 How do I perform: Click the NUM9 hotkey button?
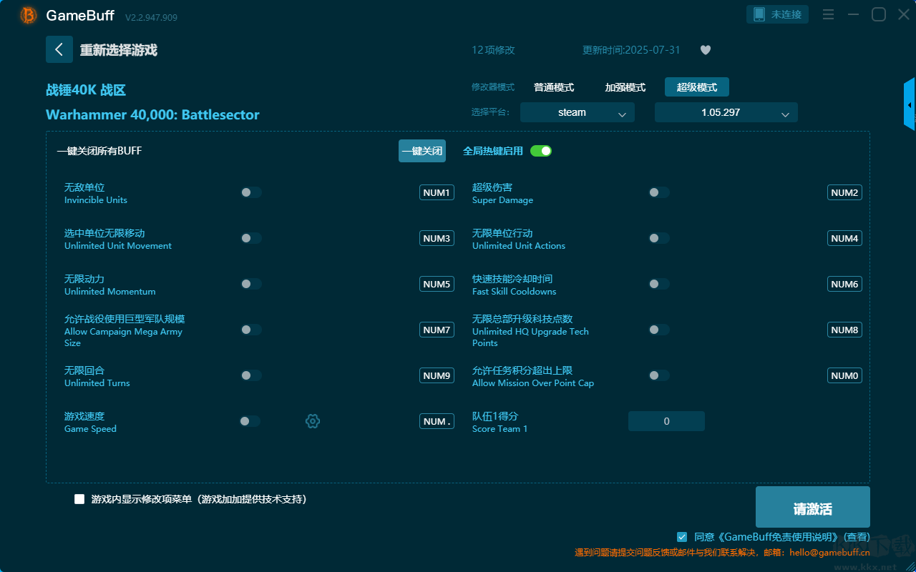coord(437,375)
